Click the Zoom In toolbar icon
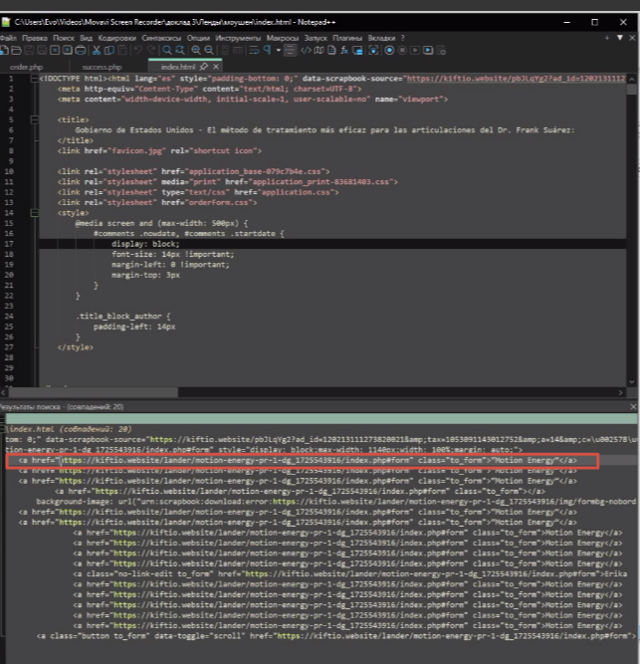Viewport: 640px width, 664px height. [195, 49]
